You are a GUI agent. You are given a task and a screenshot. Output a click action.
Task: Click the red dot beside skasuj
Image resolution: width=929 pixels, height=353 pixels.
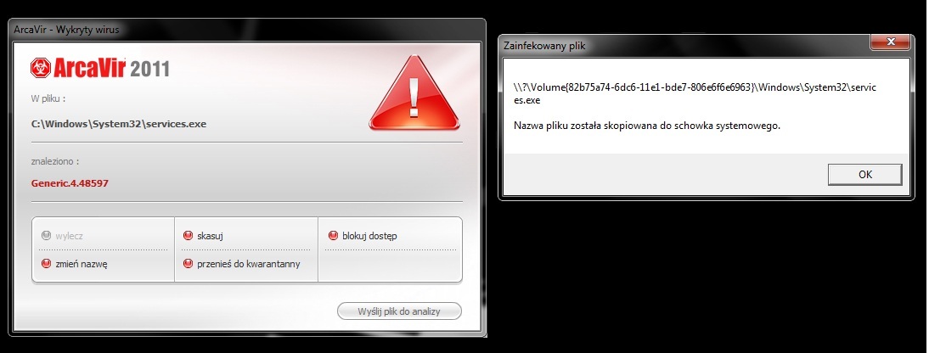point(189,236)
